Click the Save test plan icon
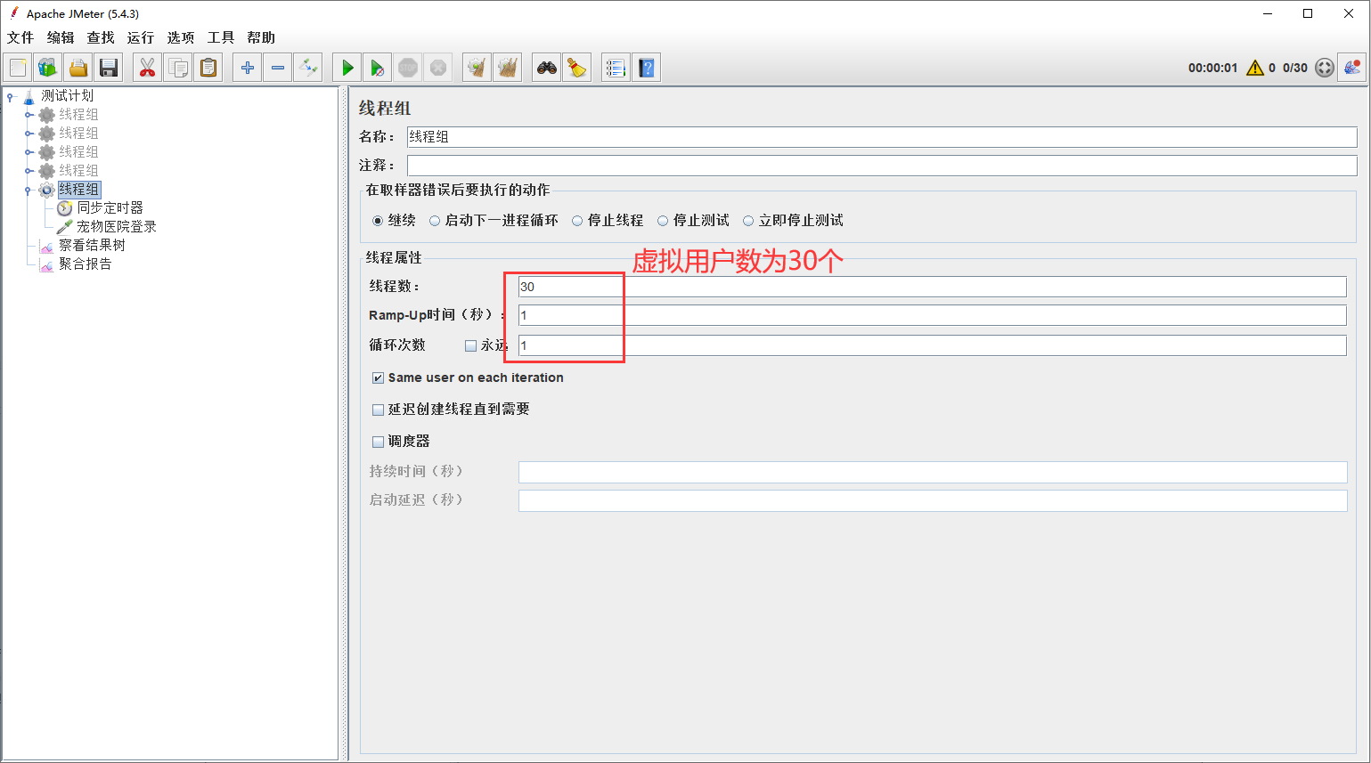Screen dimensions: 1371x763 click(109, 68)
